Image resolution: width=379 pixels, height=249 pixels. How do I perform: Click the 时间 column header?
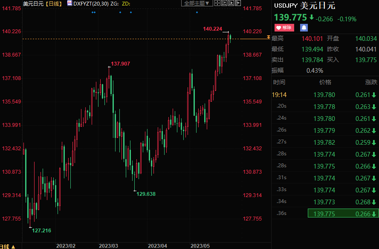coord(279,82)
